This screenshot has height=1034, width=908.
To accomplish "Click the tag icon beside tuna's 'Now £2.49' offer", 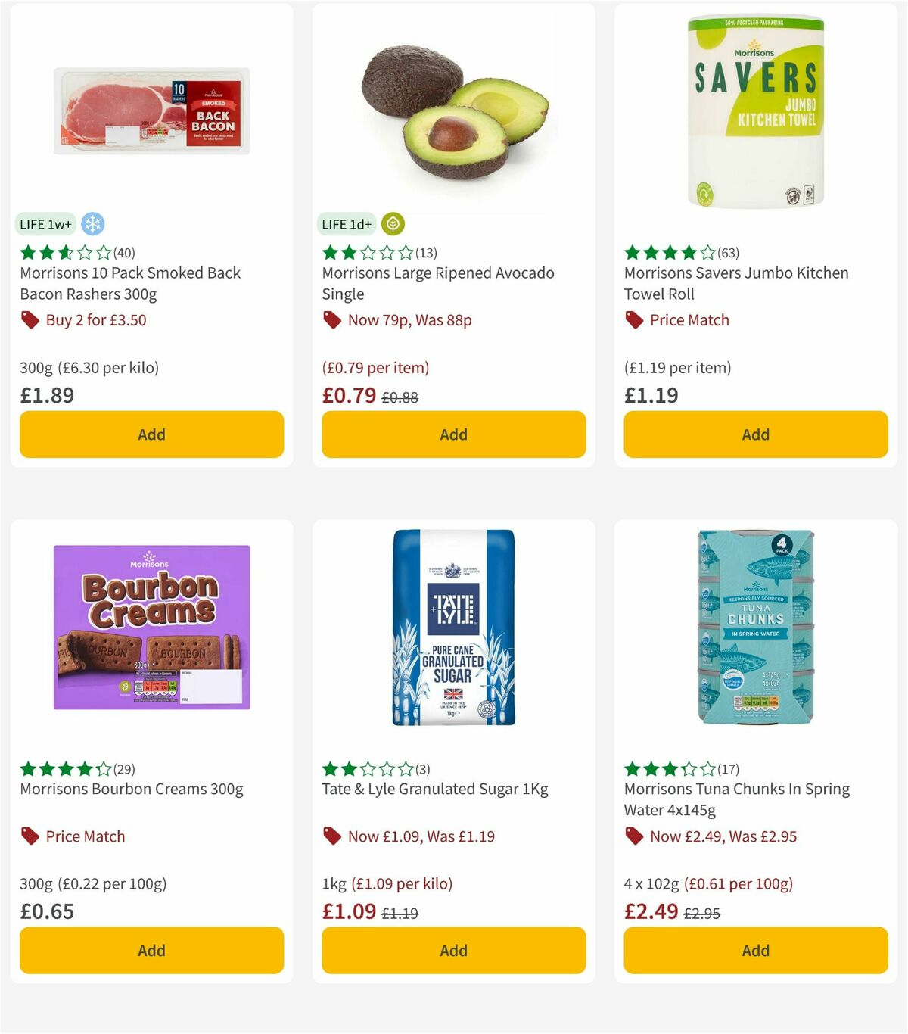I will (x=634, y=836).
